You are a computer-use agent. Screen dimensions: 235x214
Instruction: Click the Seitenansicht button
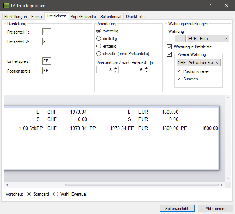177,209
